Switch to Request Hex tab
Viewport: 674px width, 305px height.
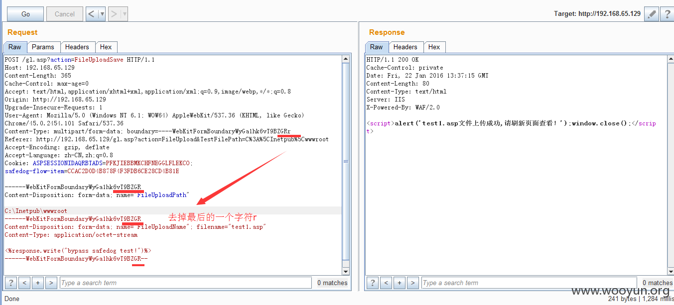point(106,47)
